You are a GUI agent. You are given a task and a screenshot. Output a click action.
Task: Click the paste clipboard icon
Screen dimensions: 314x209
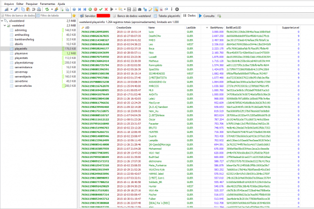pos(28,9)
